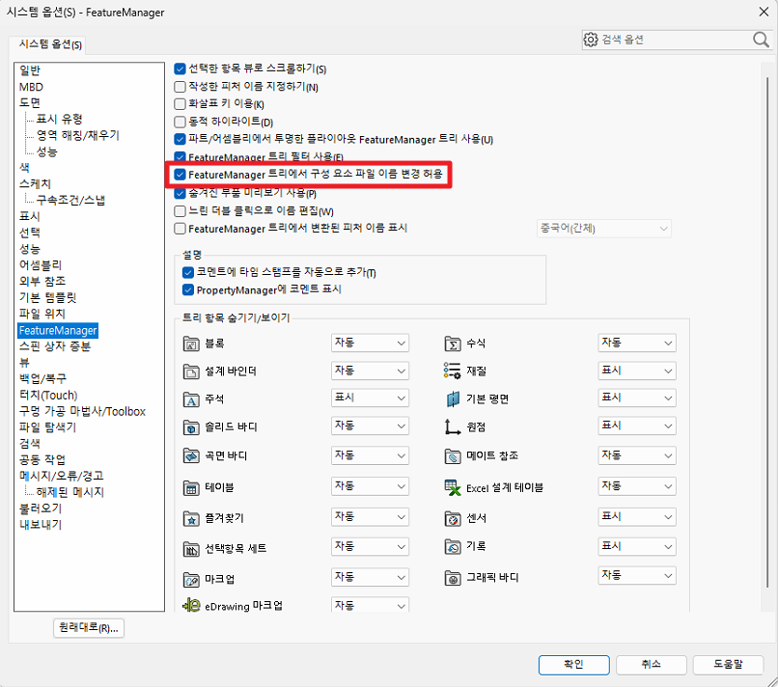Click the 즐겨찾기 star folder icon
Screen dimensions: 778x687
[191, 518]
